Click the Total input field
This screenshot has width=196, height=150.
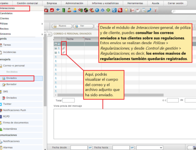coord(69,100)
